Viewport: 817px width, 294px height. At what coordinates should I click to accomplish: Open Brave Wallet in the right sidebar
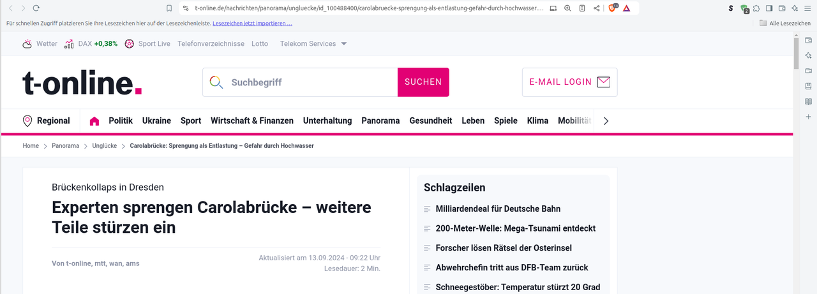(x=808, y=40)
